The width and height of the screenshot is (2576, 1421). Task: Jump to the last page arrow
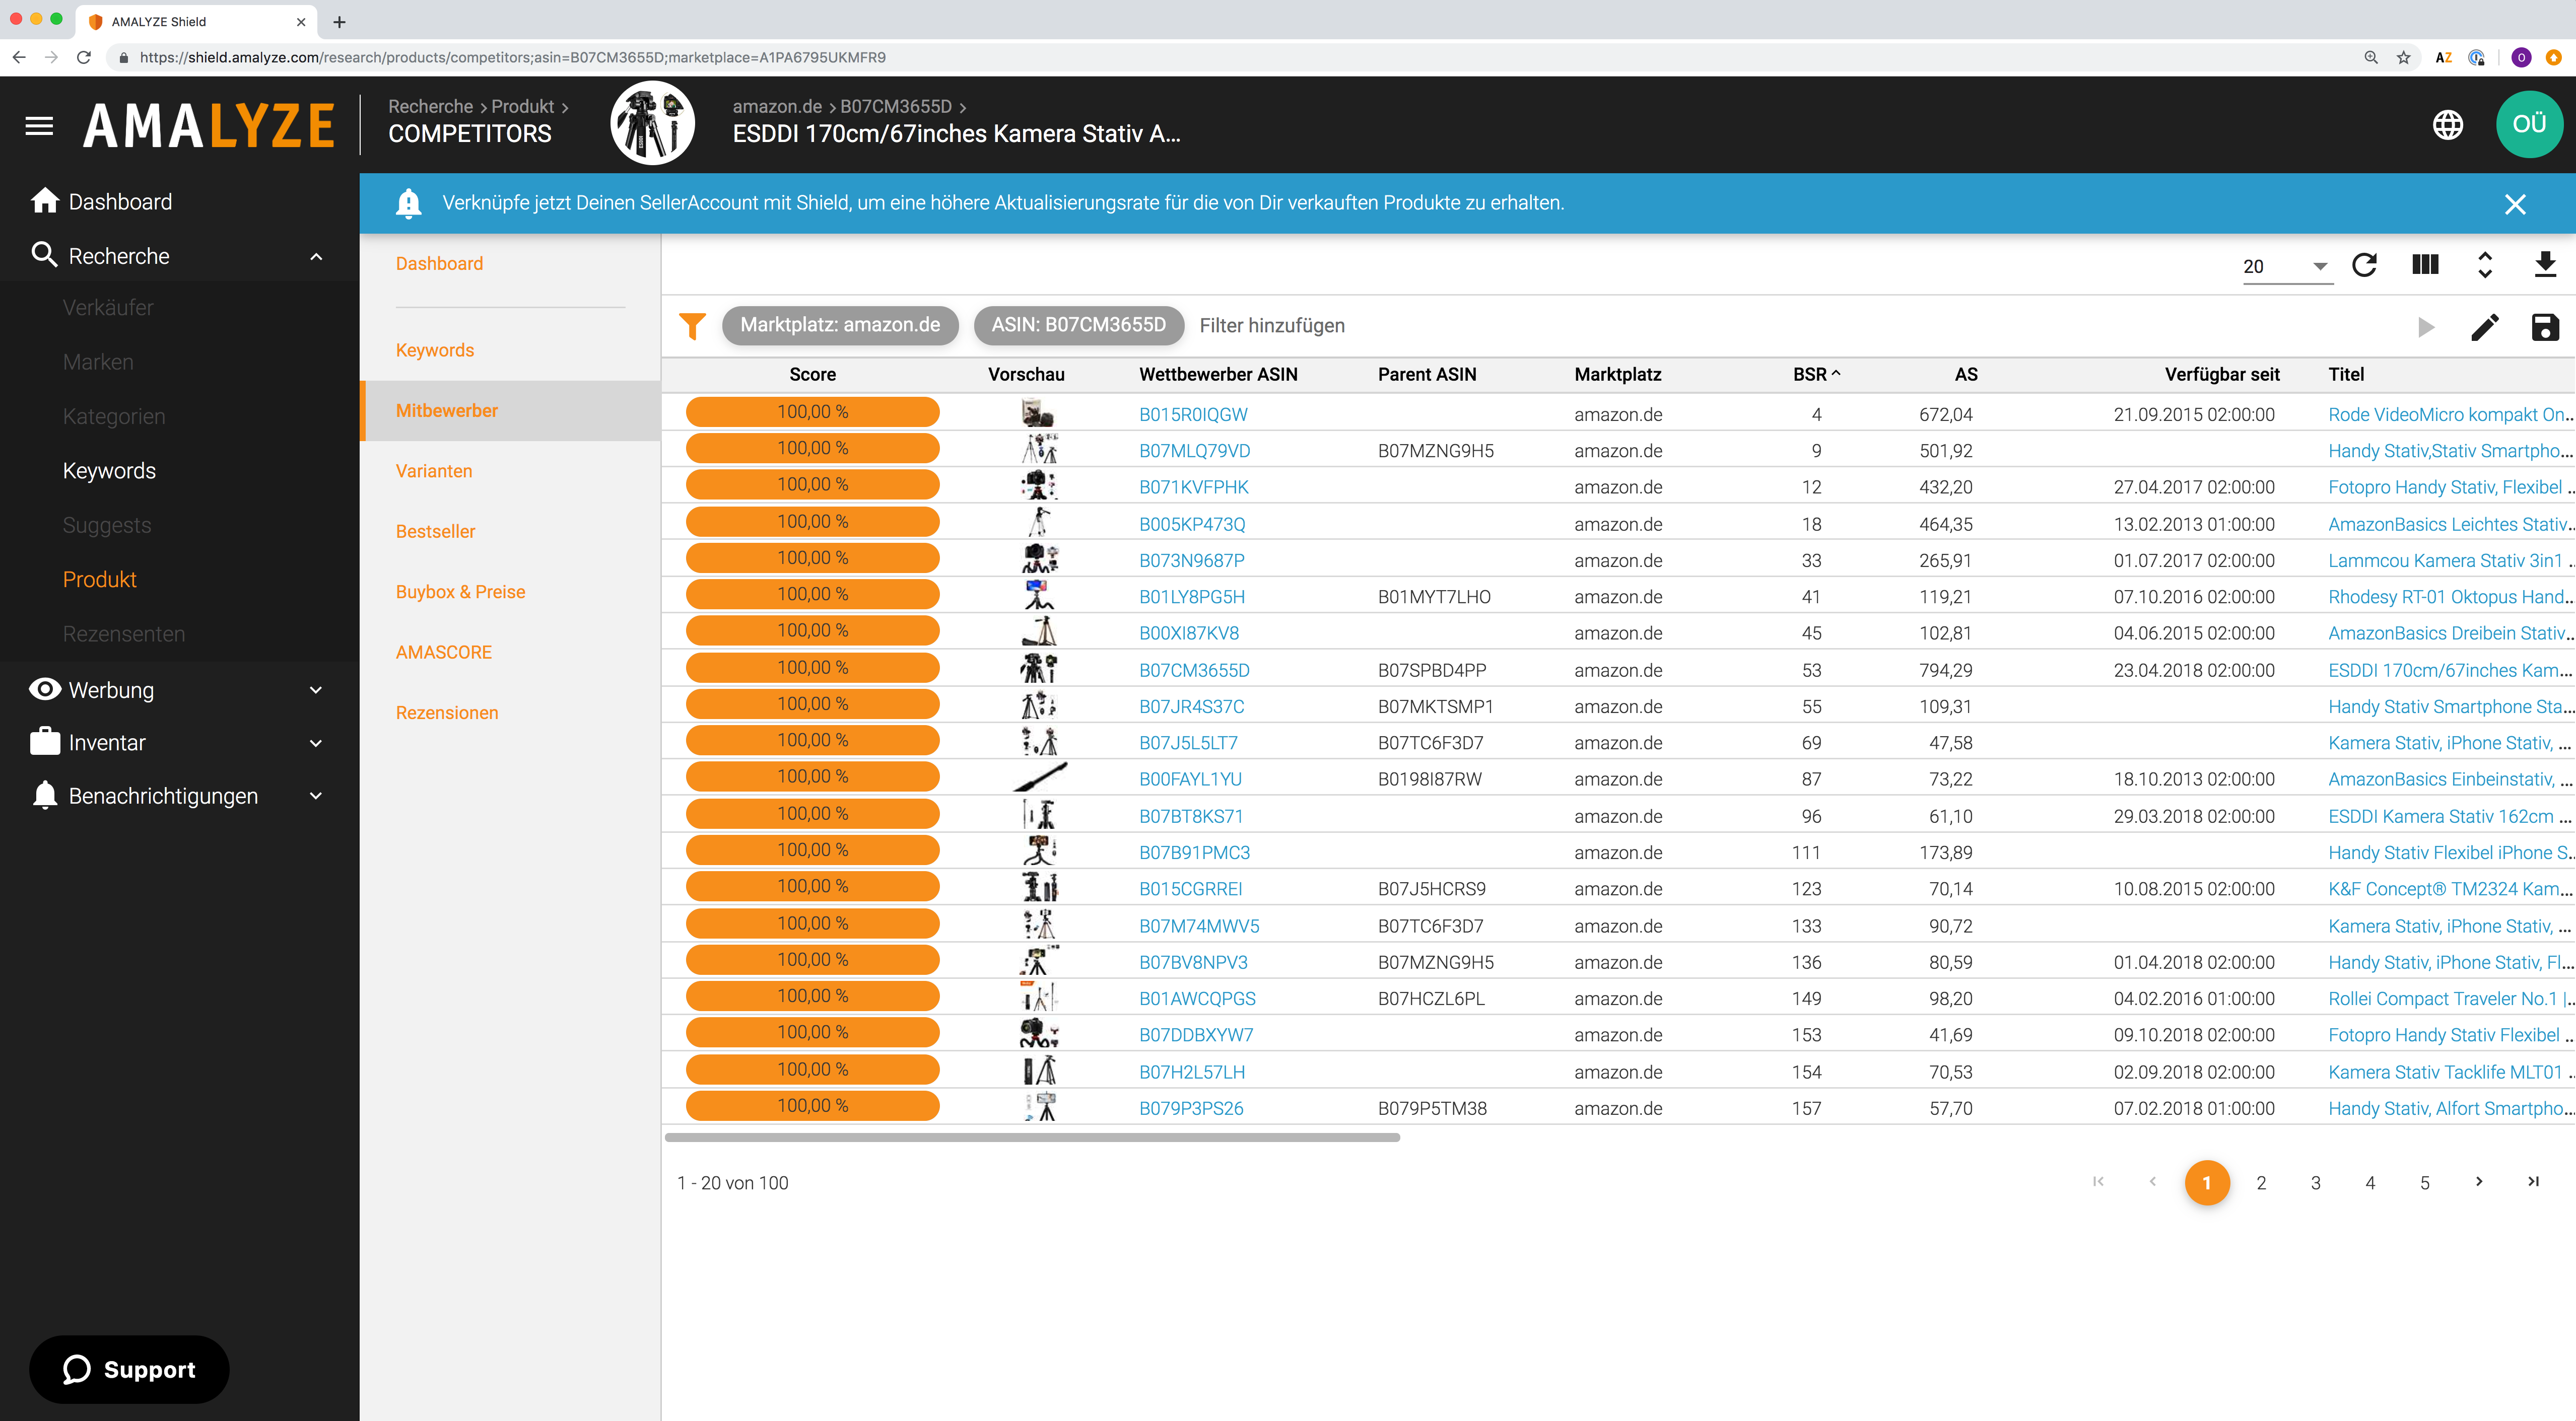(2533, 1182)
